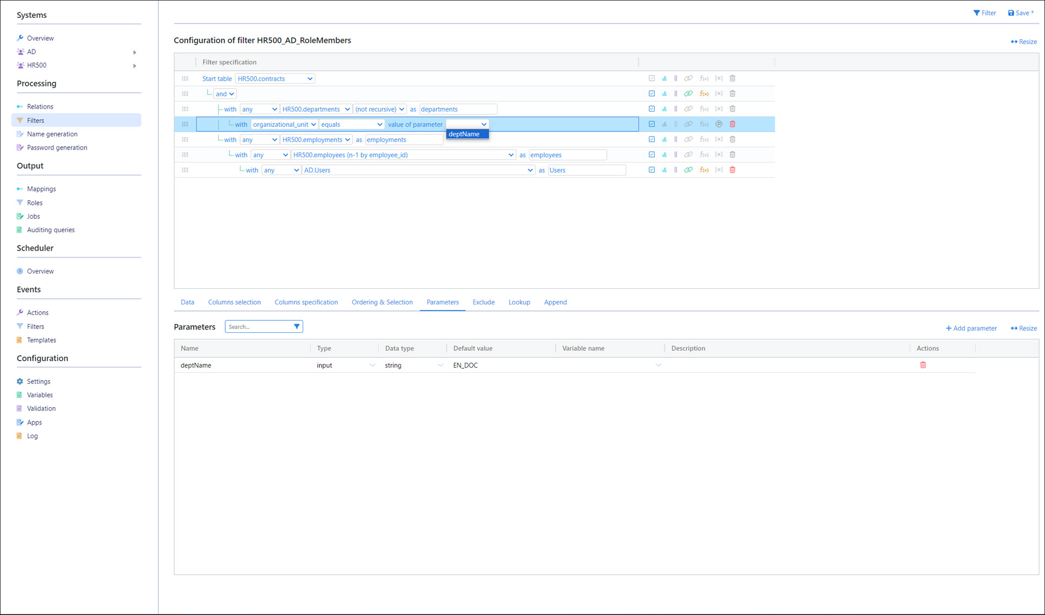Click the |x| icon on departments row

pyautogui.click(x=718, y=109)
